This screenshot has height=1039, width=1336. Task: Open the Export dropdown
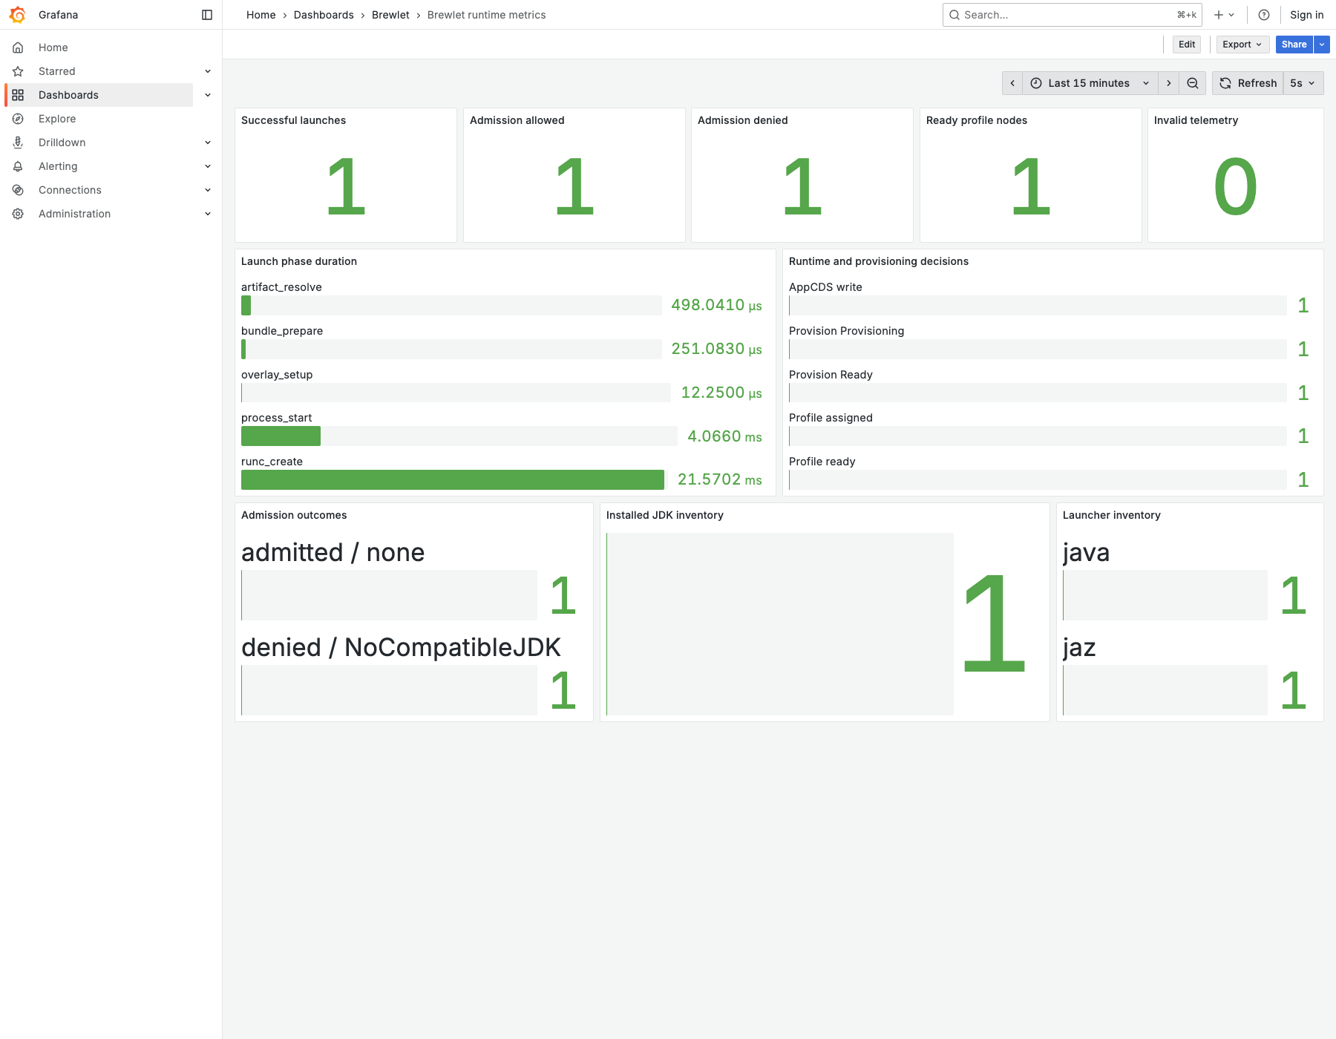click(1242, 45)
